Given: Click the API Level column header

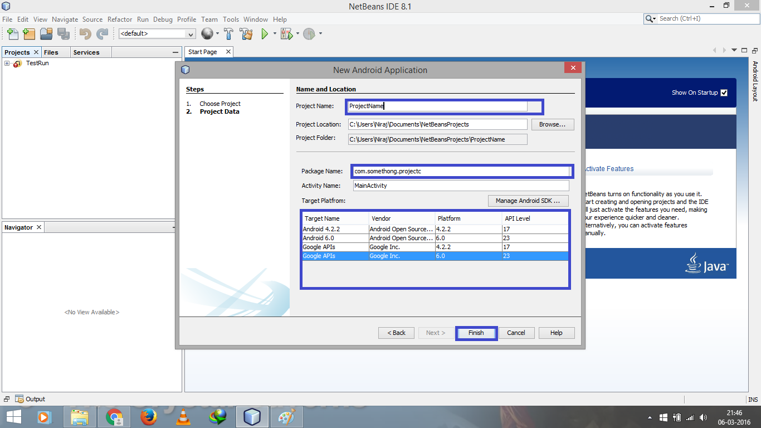Looking at the screenshot, I should pyautogui.click(x=535, y=218).
